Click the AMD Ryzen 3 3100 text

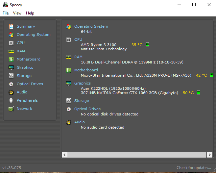(x=99, y=45)
